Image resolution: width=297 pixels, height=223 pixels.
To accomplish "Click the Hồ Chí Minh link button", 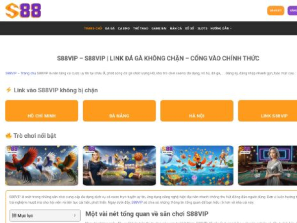I will [42, 111].
